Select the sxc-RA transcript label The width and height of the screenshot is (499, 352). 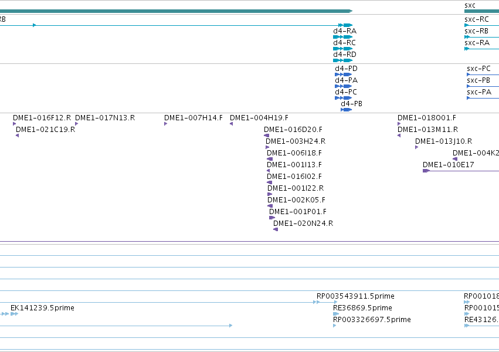(477, 43)
